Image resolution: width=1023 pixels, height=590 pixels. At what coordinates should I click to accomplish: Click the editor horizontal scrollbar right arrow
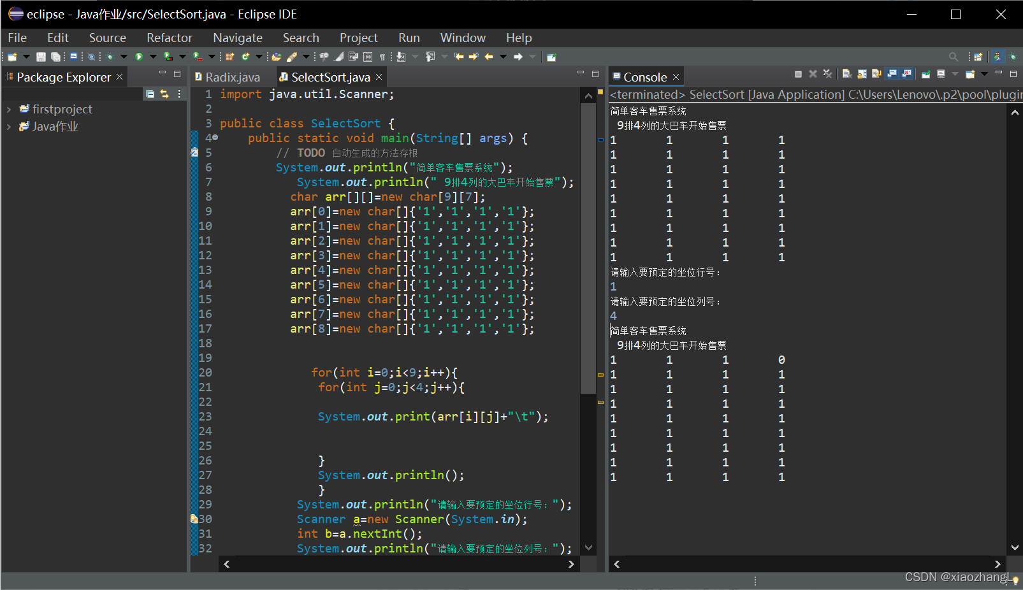point(571,564)
